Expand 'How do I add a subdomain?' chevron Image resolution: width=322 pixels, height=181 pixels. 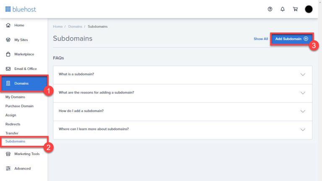click(x=303, y=111)
